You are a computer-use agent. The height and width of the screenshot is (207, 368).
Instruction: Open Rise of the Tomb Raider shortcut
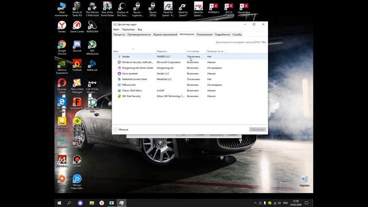108,9
